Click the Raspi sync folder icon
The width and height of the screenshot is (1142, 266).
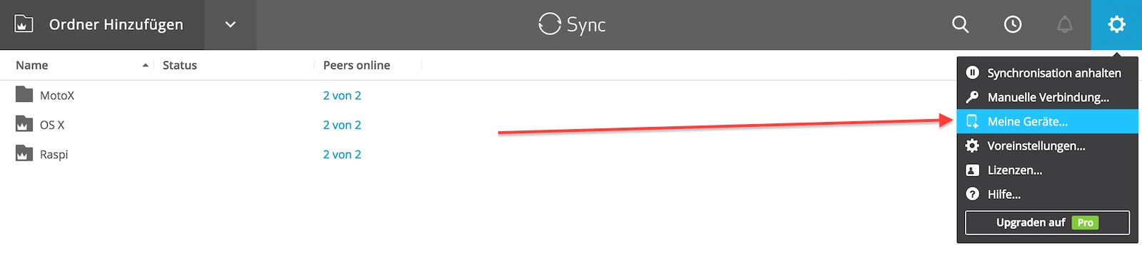coord(24,153)
